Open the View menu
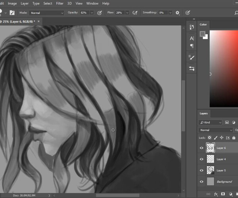Viewport: 238px width, 198px height. coord(79,4)
